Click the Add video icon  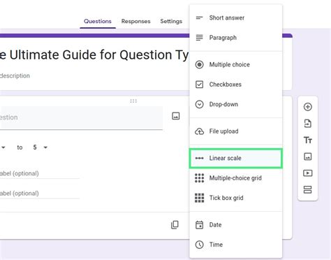pos(308,173)
